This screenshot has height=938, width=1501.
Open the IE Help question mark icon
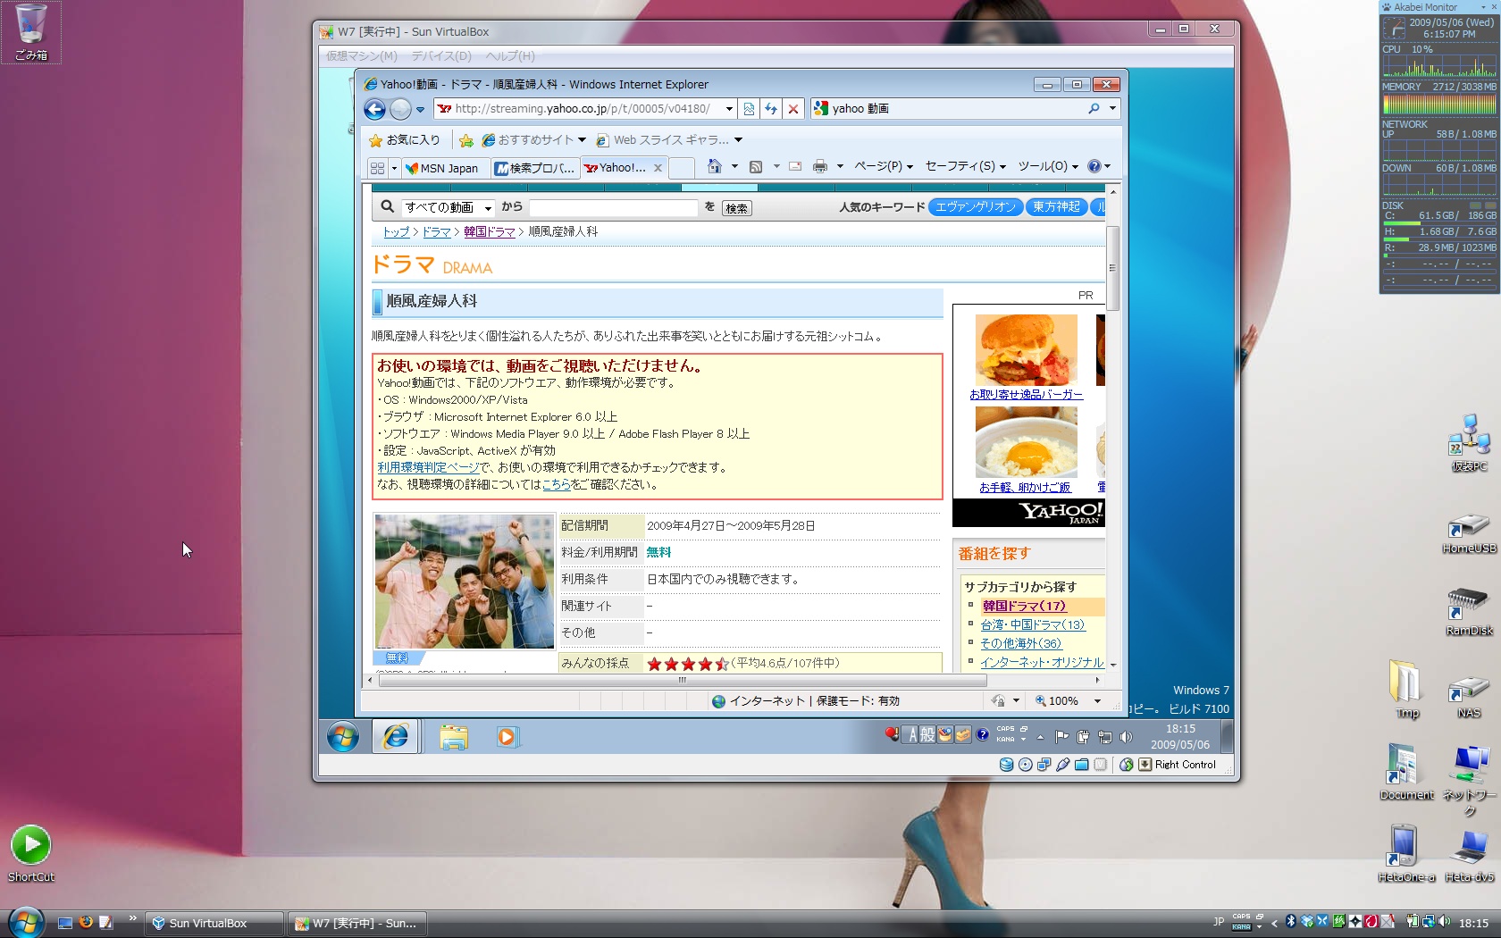point(1094,166)
